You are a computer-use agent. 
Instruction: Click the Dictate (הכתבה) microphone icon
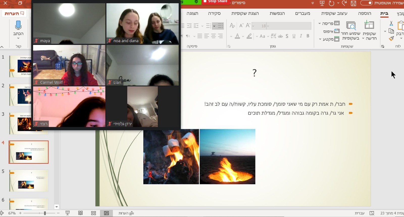coord(18,25)
